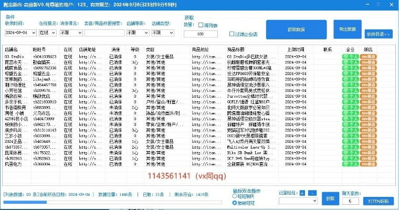This screenshot has height=210, width=399.
Task: Click the 等级 column header
Action: point(135,49)
